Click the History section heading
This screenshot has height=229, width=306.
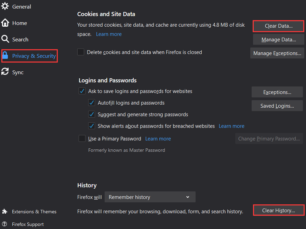(87, 185)
